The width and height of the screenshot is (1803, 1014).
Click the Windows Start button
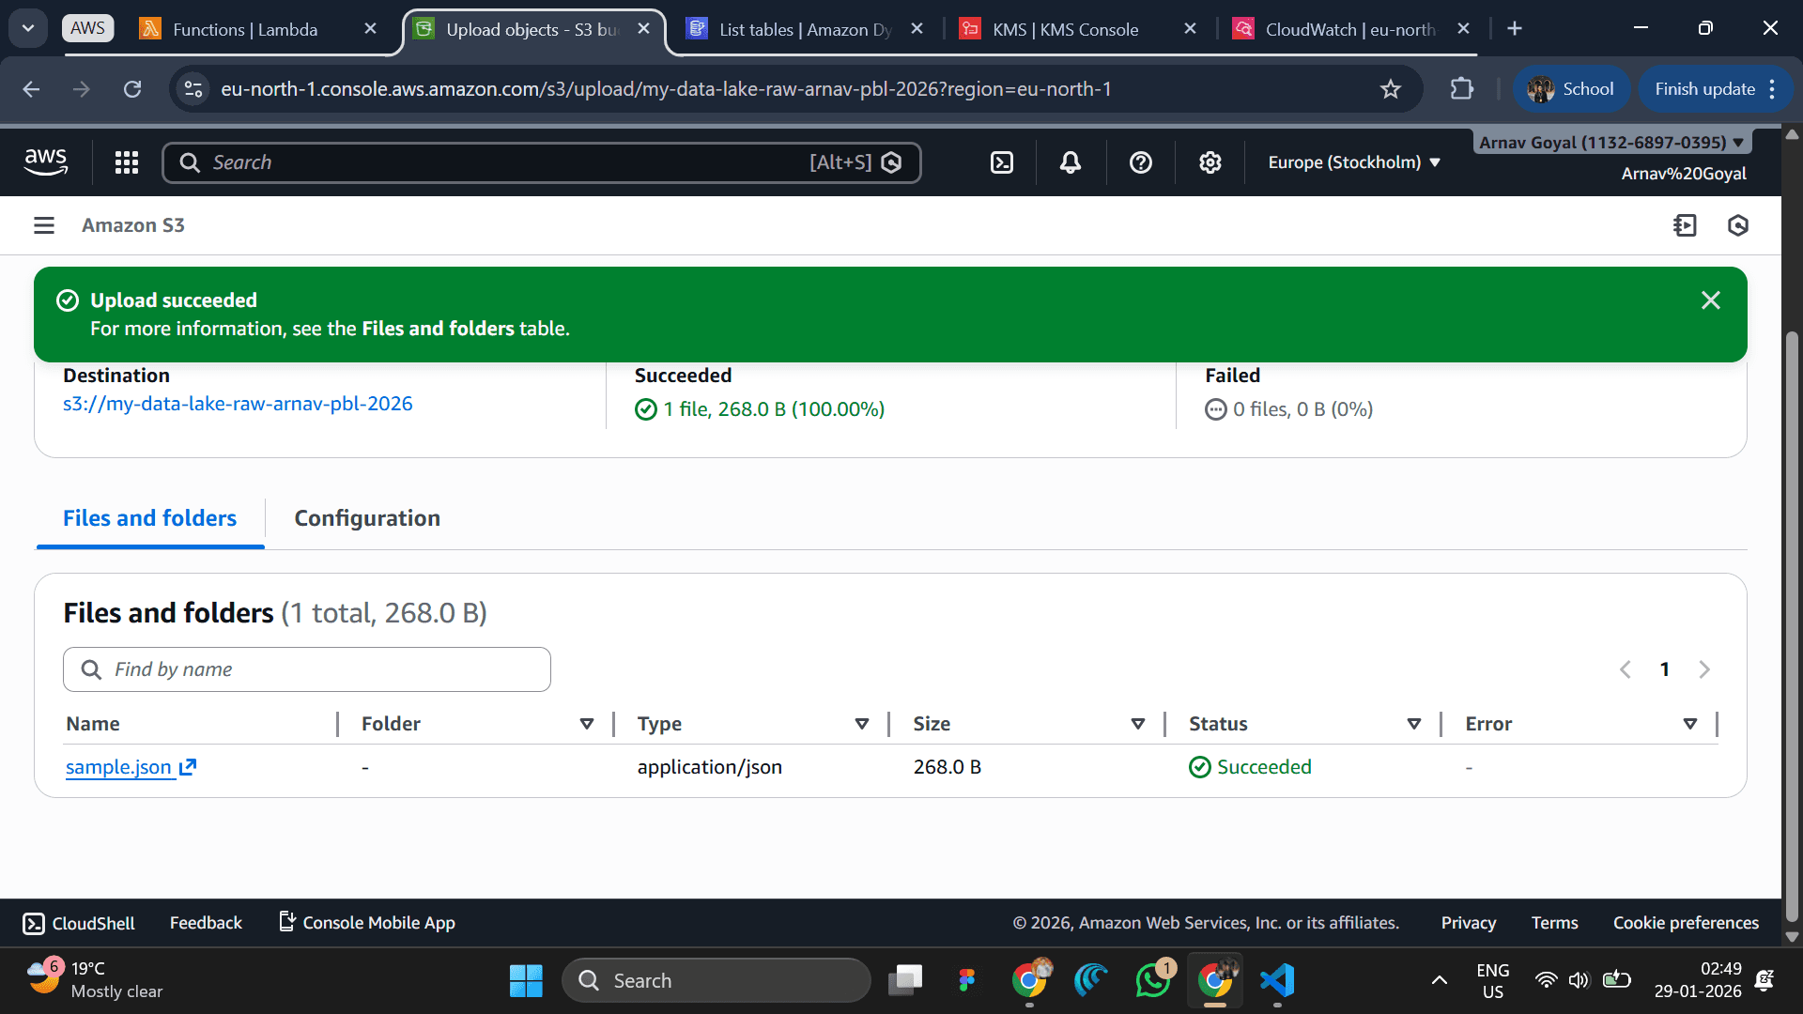coord(526,980)
